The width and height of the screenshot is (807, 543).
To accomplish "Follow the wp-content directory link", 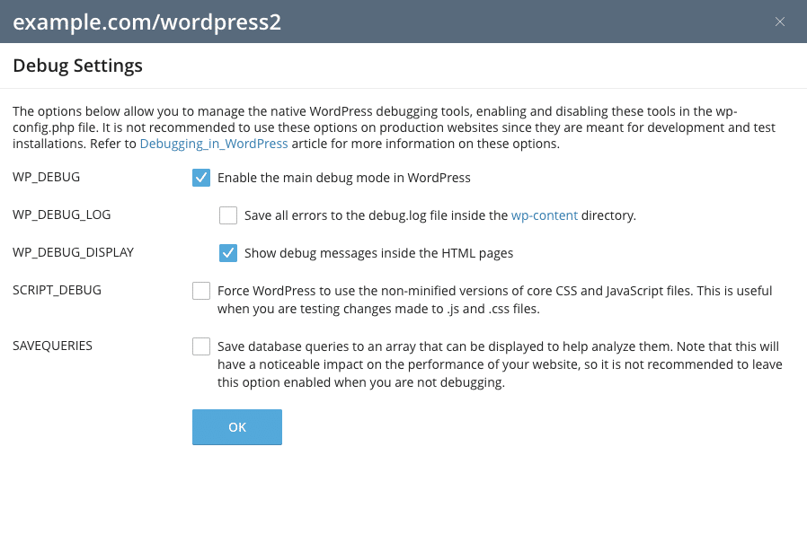I will coord(545,215).
